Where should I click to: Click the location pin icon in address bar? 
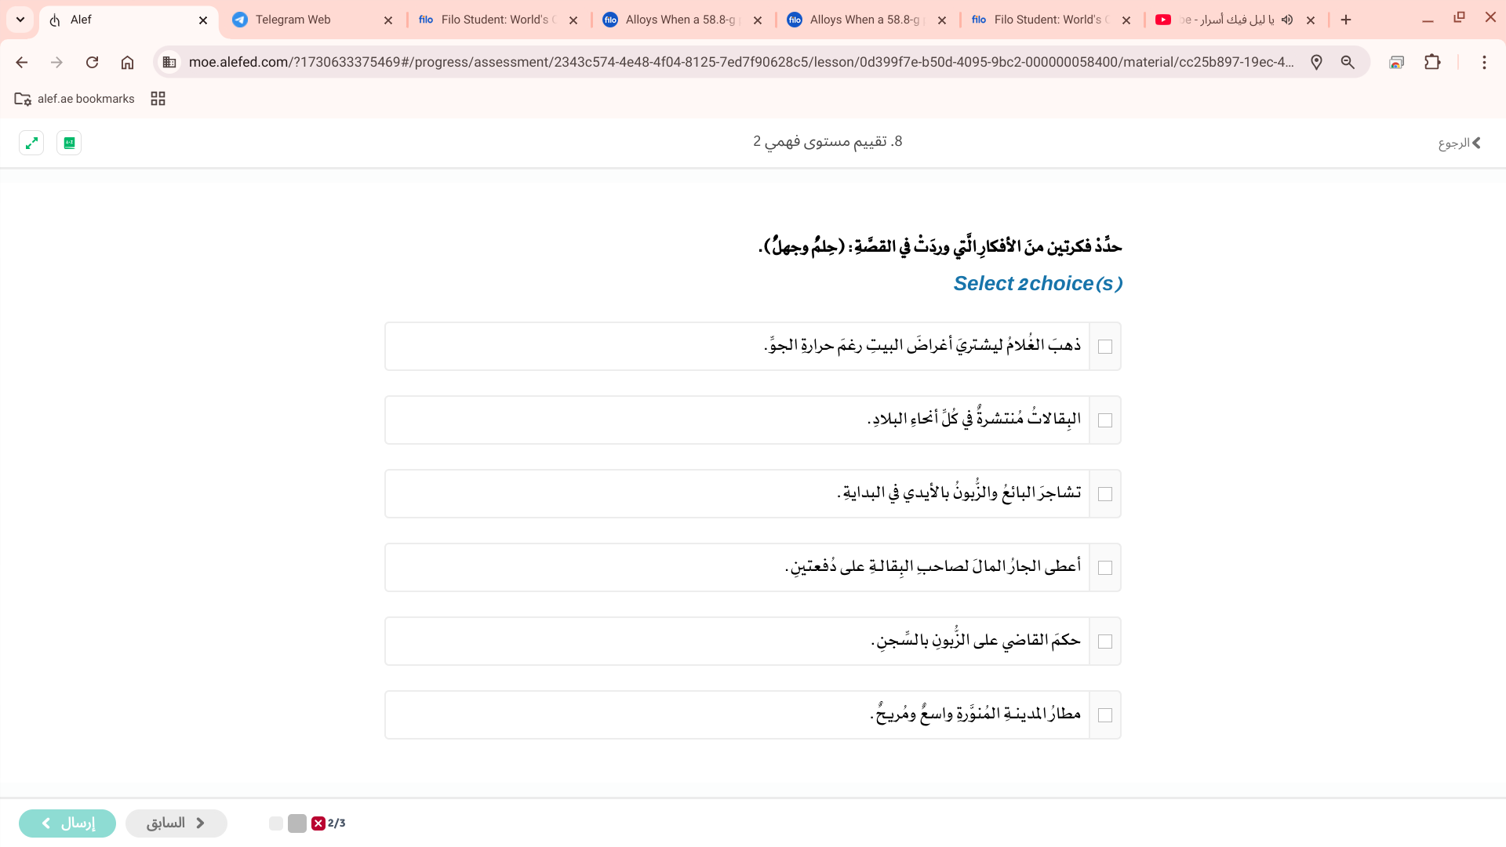tap(1316, 62)
